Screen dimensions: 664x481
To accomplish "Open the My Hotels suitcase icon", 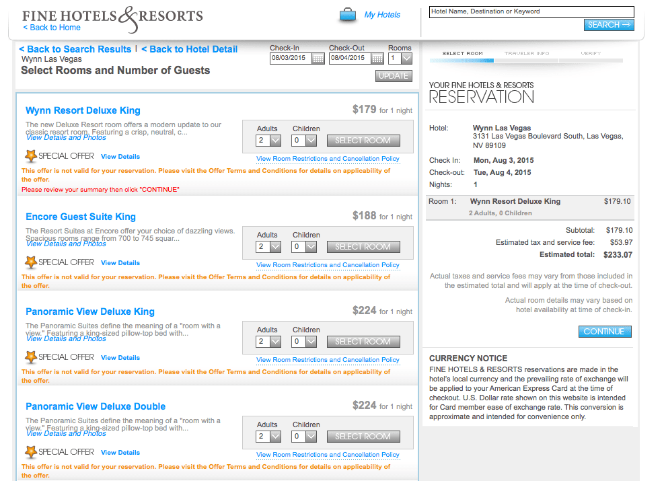I will [x=348, y=15].
